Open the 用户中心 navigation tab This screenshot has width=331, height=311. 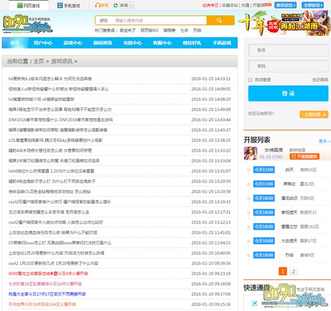[43, 43]
